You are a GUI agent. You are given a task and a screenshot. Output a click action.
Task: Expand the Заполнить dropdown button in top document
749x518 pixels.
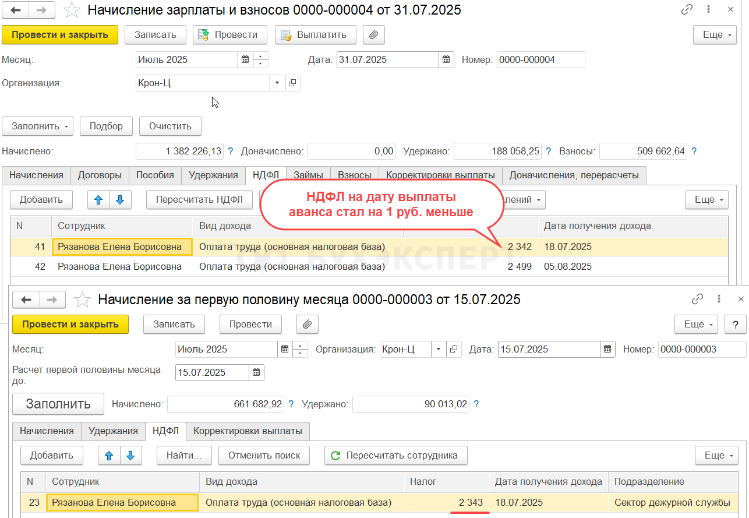pos(37,126)
